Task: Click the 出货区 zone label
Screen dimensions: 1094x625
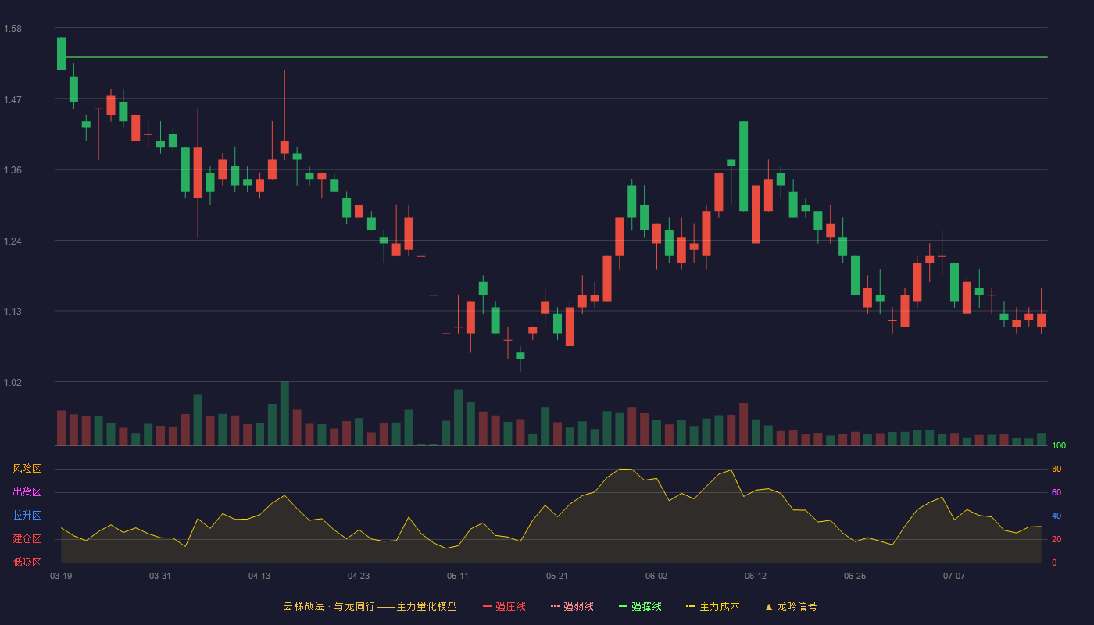Action: point(27,492)
